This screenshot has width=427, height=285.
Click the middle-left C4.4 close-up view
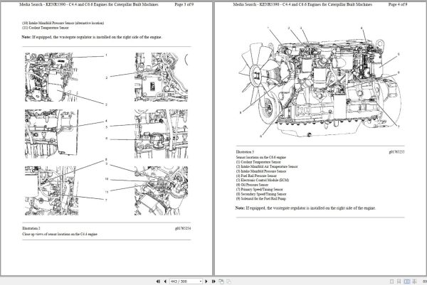click(51, 134)
